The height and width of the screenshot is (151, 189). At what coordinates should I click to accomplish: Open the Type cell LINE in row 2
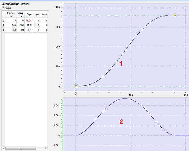[x=29, y=25]
